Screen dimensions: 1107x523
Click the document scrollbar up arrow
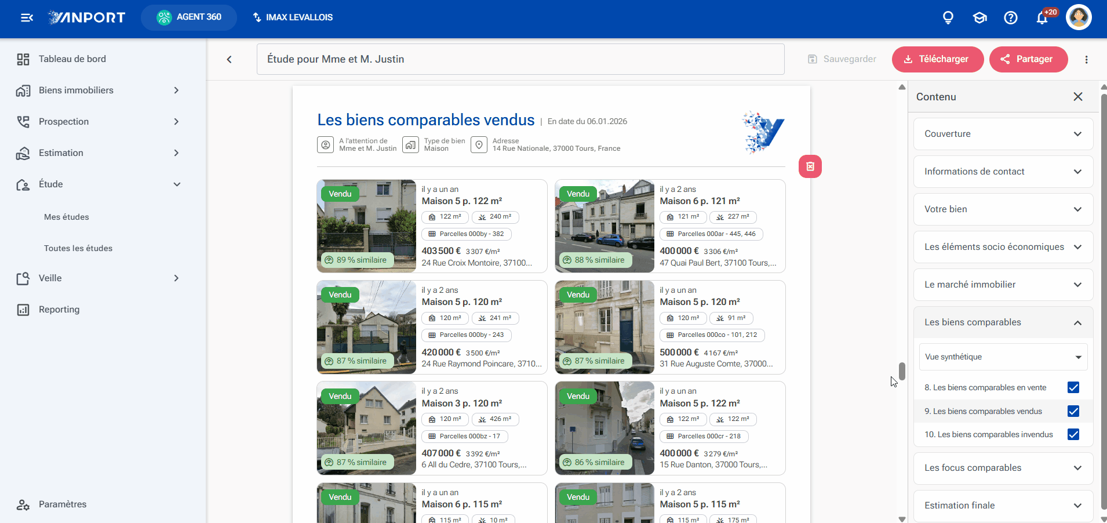coord(902,88)
